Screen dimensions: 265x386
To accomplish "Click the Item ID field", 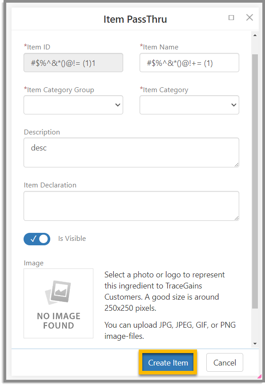I will click(x=73, y=63).
